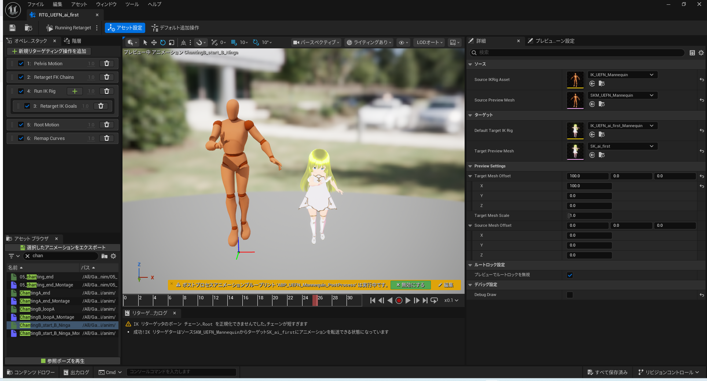Click the Target Mesh Scale value field
The width and height of the screenshot is (707, 381).
pyautogui.click(x=589, y=216)
